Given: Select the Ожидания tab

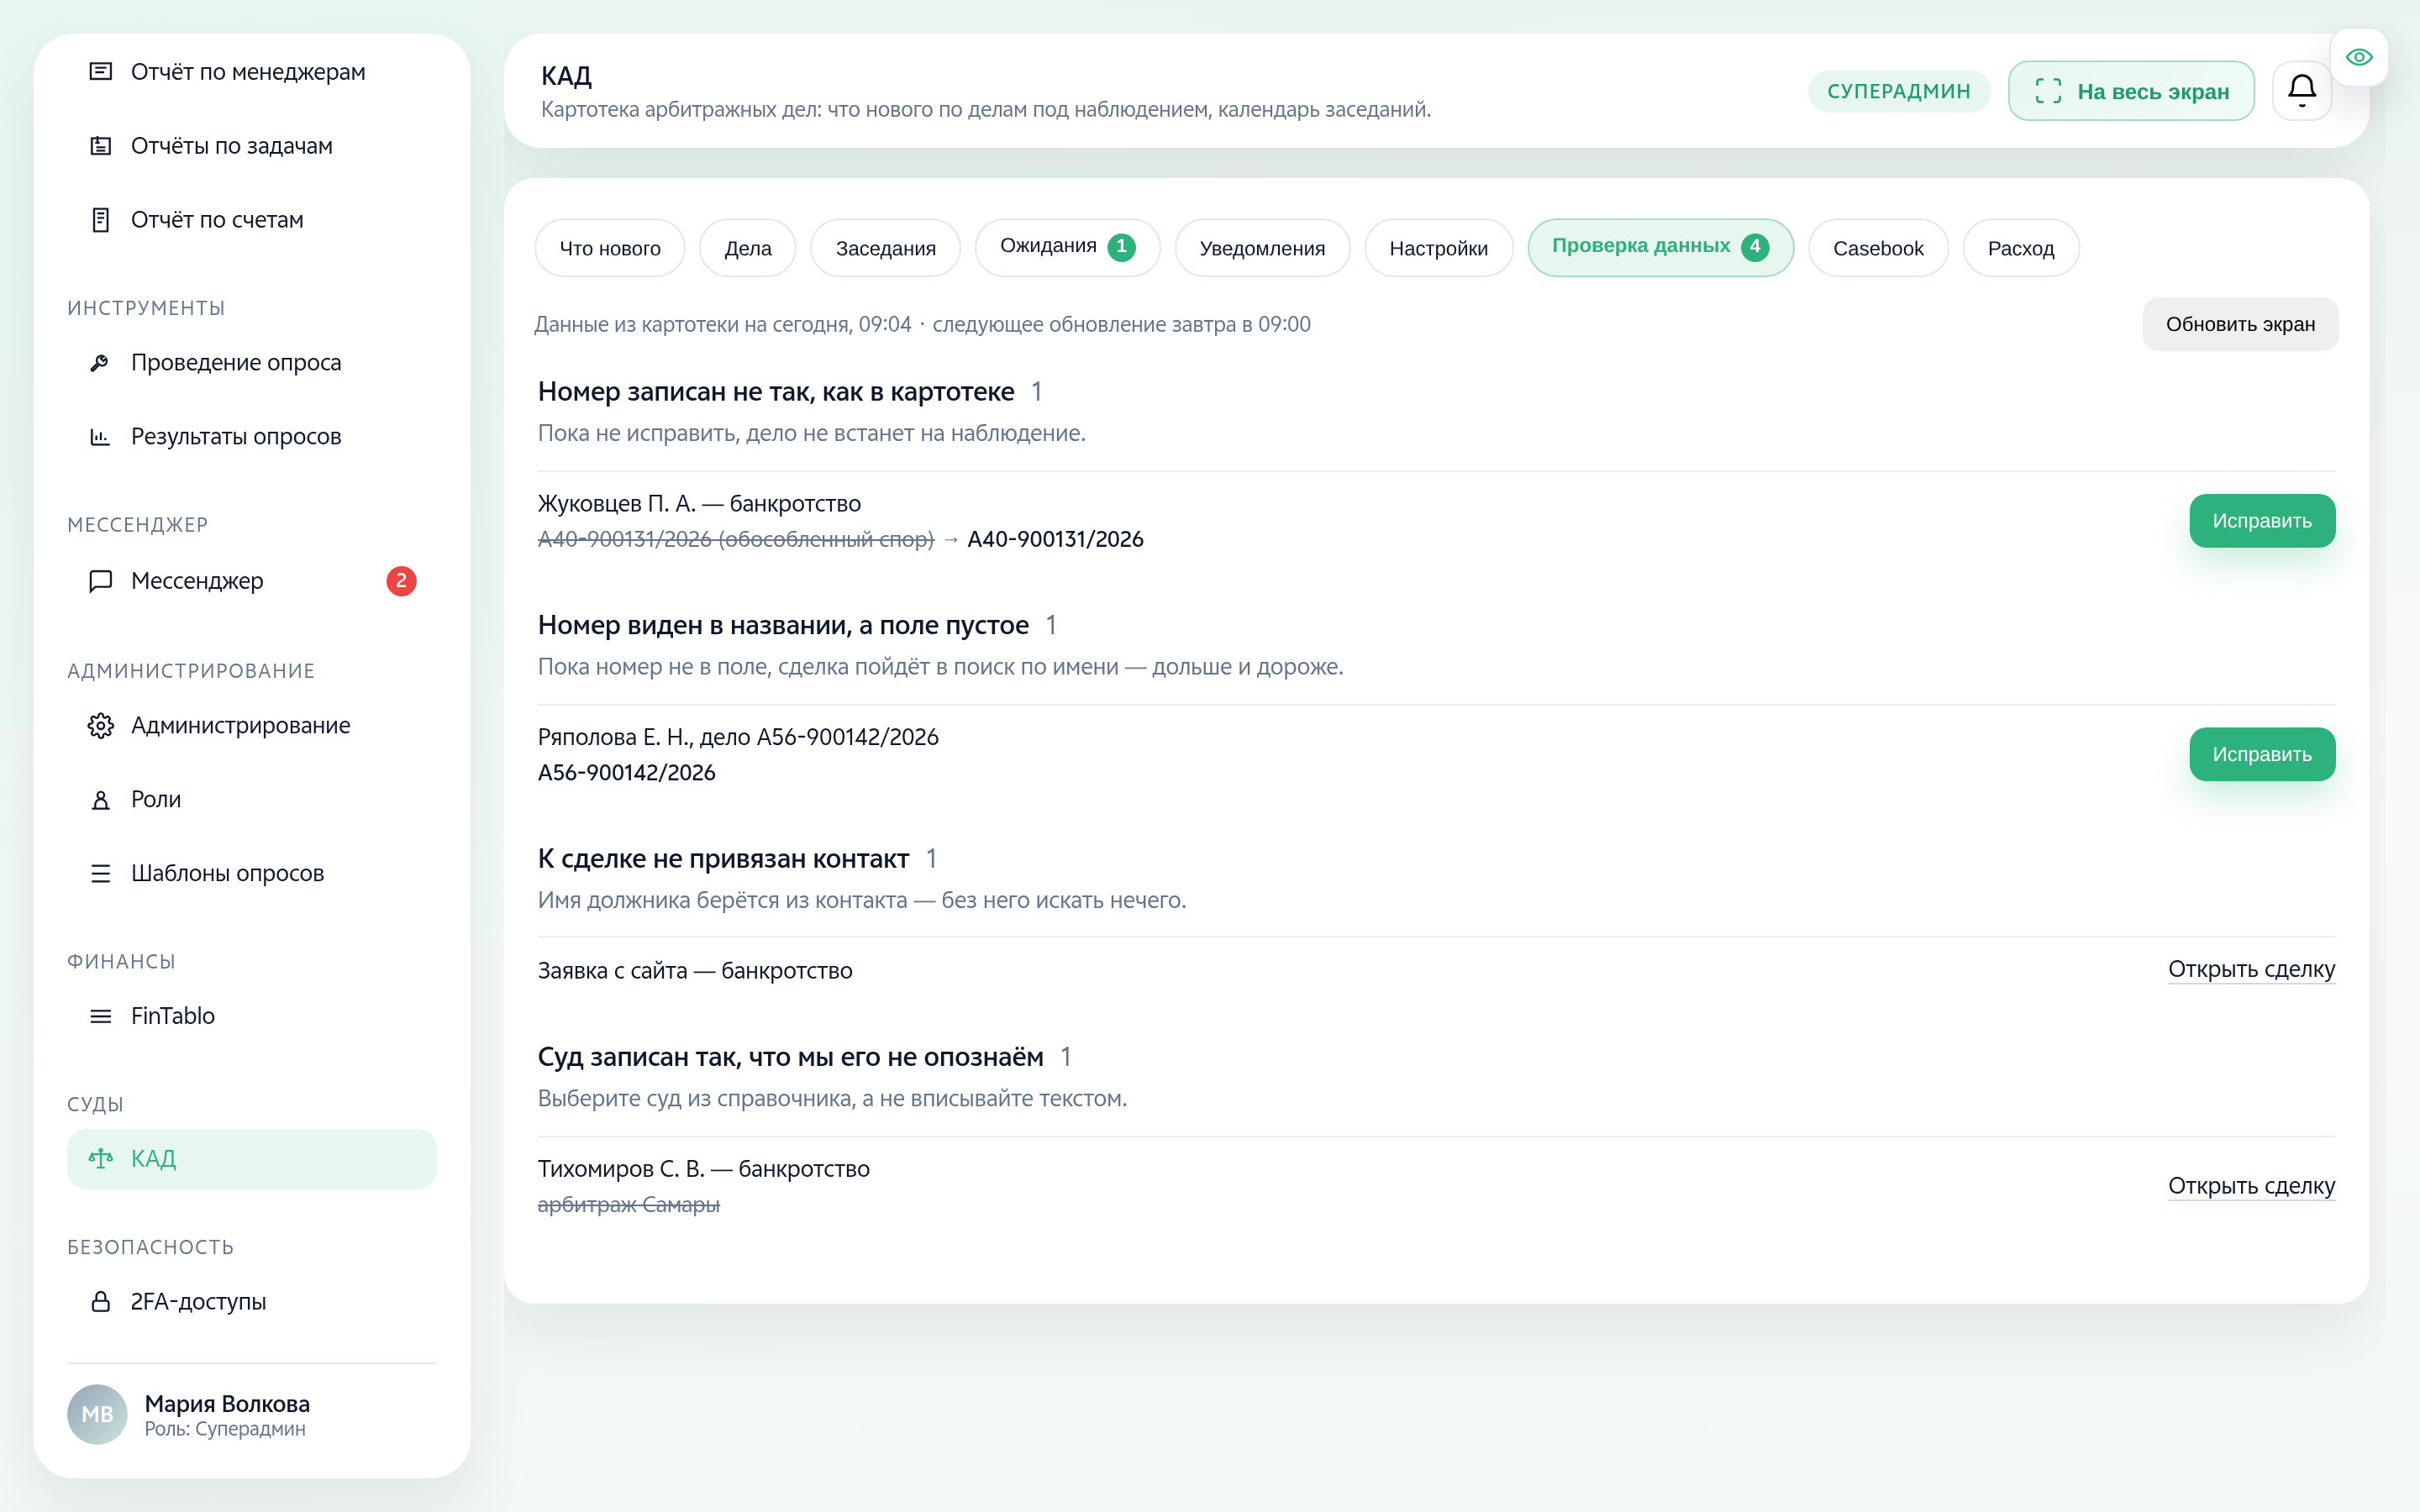Looking at the screenshot, I should [1067, 247].
